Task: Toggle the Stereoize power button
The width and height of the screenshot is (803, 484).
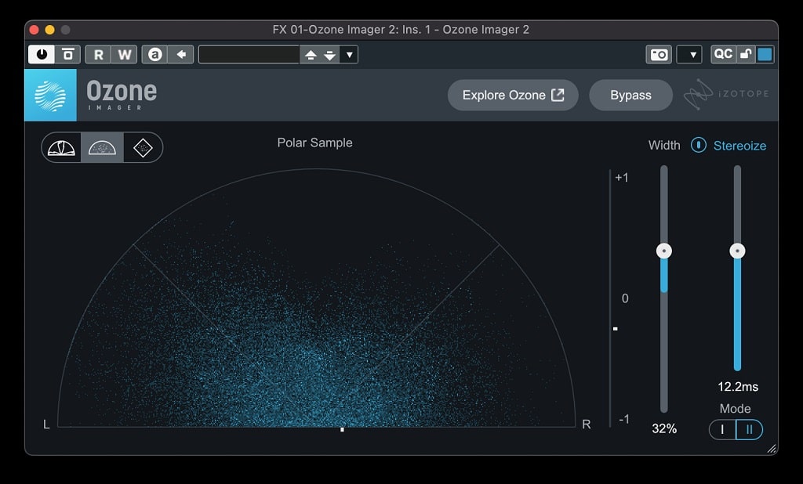Action: (698, 146)
